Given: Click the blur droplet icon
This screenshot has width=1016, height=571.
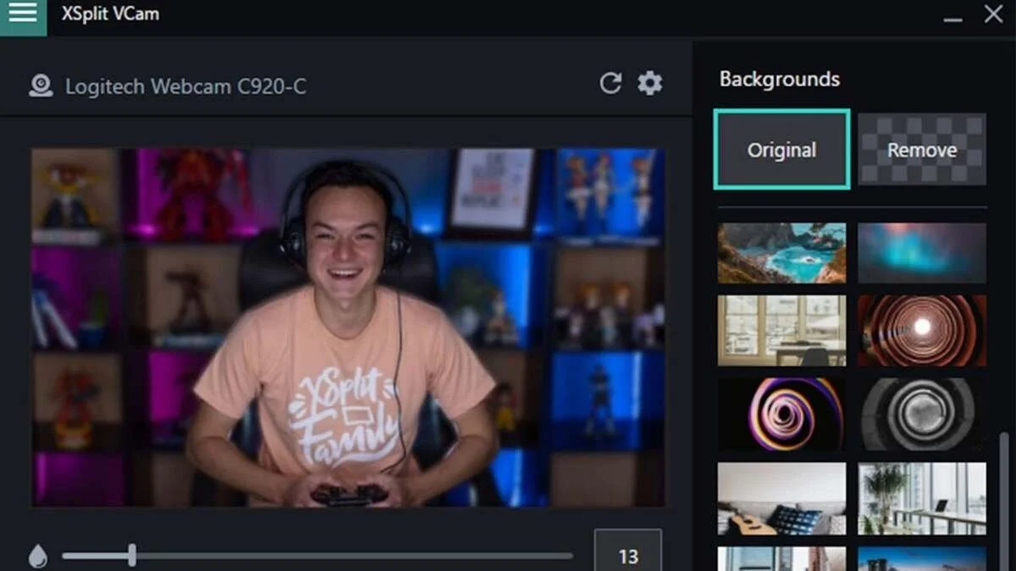Looking at the screenshot, I should point(37,556).
